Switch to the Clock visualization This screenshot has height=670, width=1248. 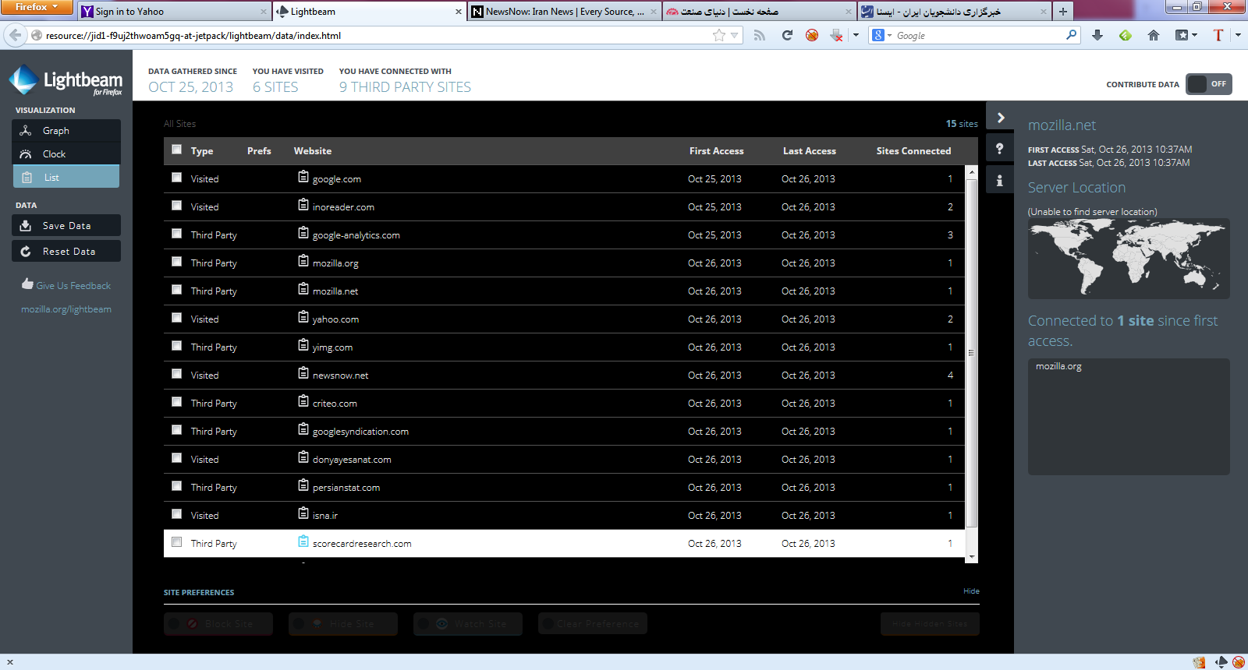point(66,154)
